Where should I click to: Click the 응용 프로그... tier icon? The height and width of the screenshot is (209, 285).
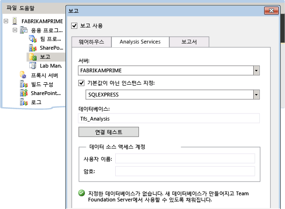(24, 30)
